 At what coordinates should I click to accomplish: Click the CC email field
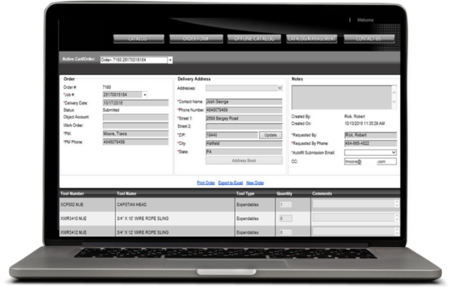[371, 161]
